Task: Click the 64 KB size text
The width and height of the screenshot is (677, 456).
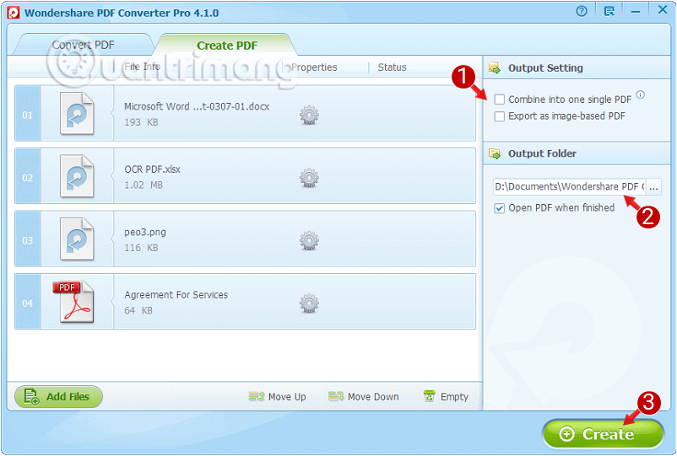Action: pyautogui.click(x=138, y=311)
